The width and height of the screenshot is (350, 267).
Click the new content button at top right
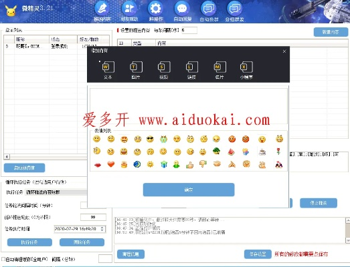pos(331,32)
